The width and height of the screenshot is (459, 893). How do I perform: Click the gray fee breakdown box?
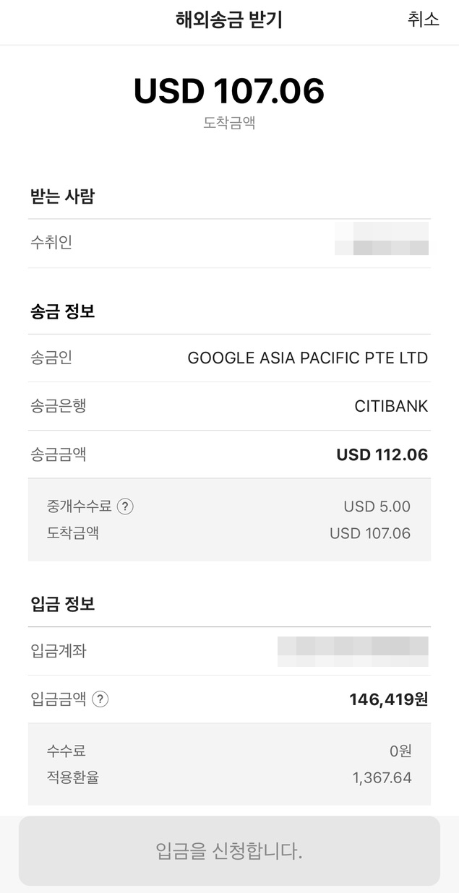coord(229,519)
